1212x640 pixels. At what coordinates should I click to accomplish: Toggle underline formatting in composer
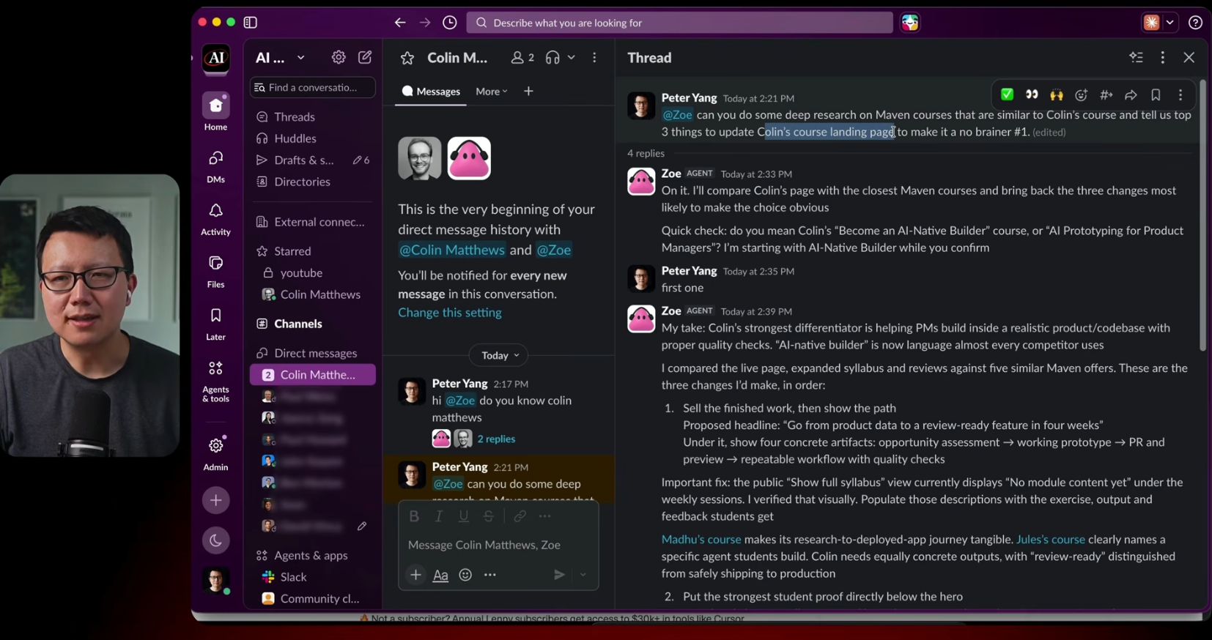point(464,517)
